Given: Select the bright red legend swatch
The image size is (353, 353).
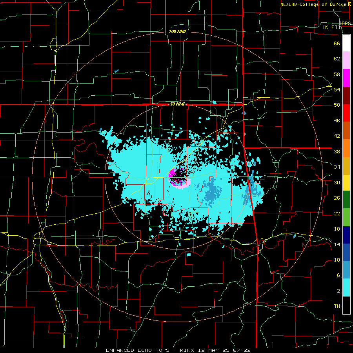Looking at the screenshot, I should 346,113.
